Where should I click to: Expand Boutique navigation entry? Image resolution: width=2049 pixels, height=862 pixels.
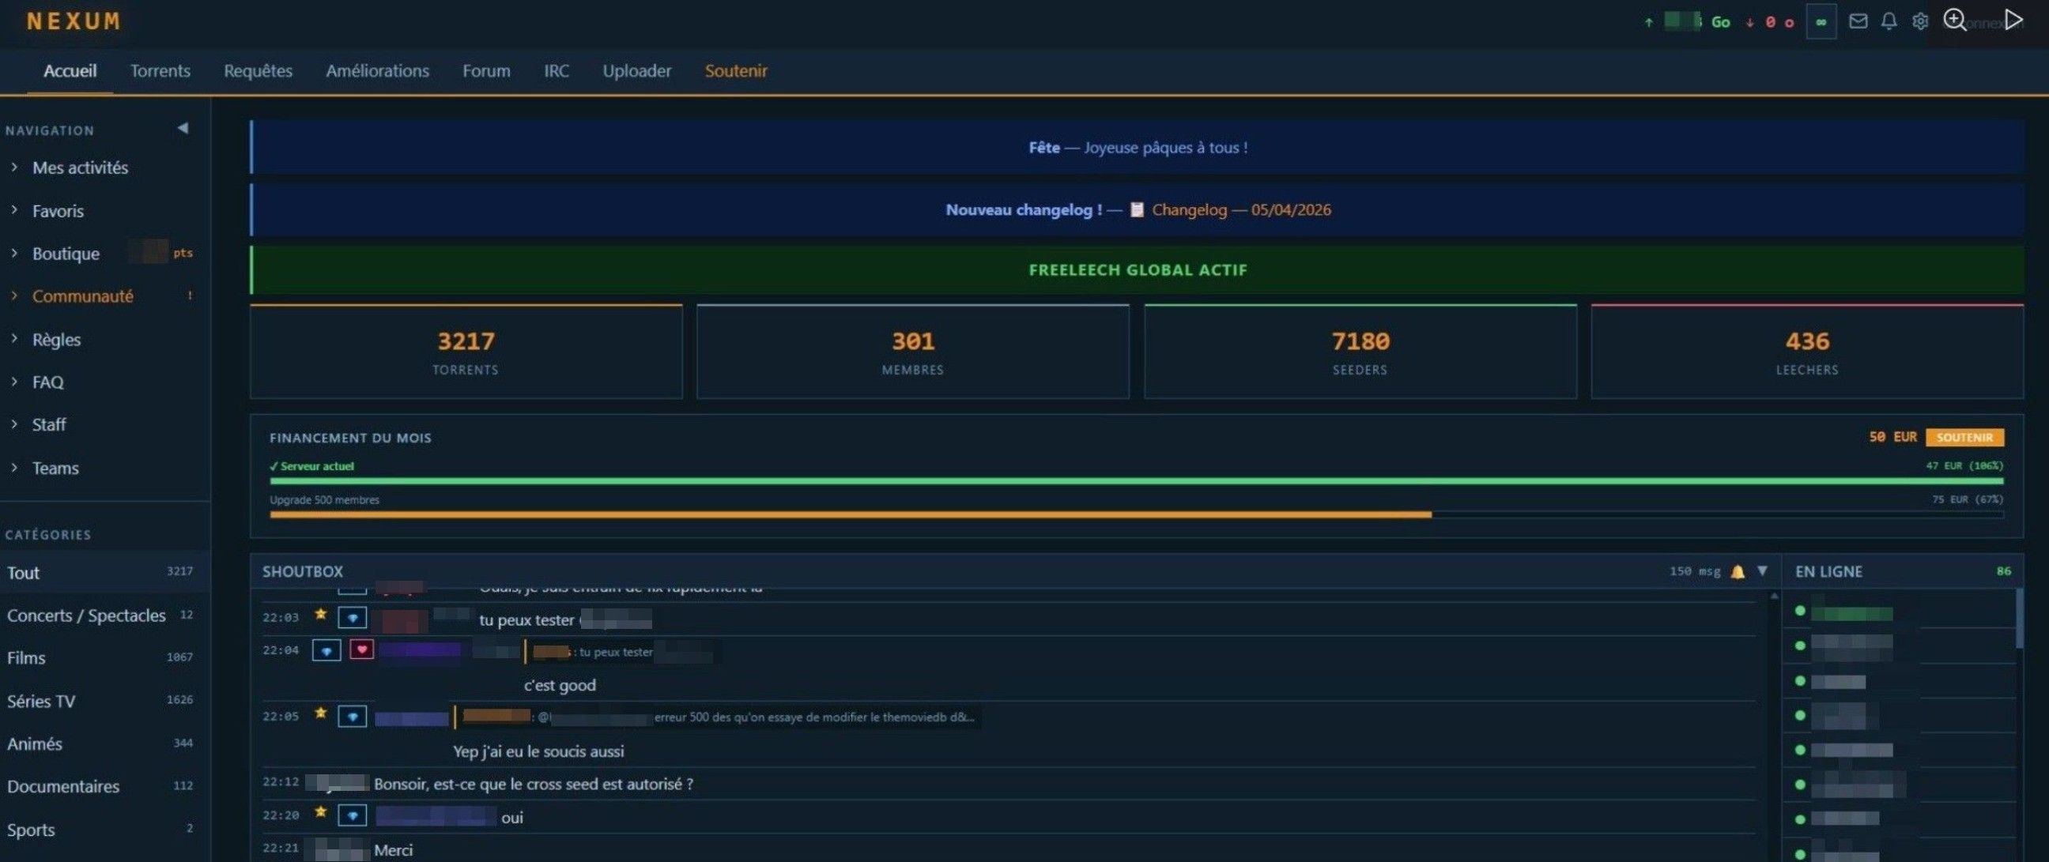pyautogui.click(x=66, y=254)
